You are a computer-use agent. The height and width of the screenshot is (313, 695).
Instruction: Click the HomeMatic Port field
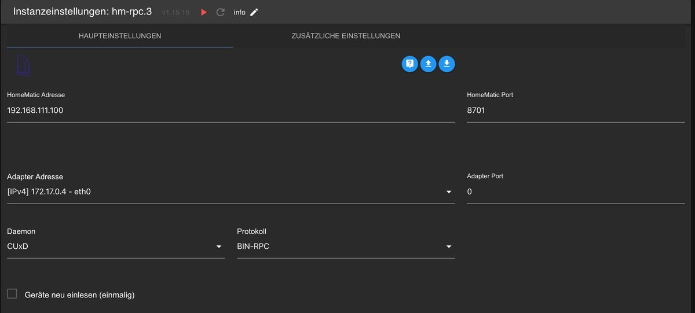[x=575, y=110]
